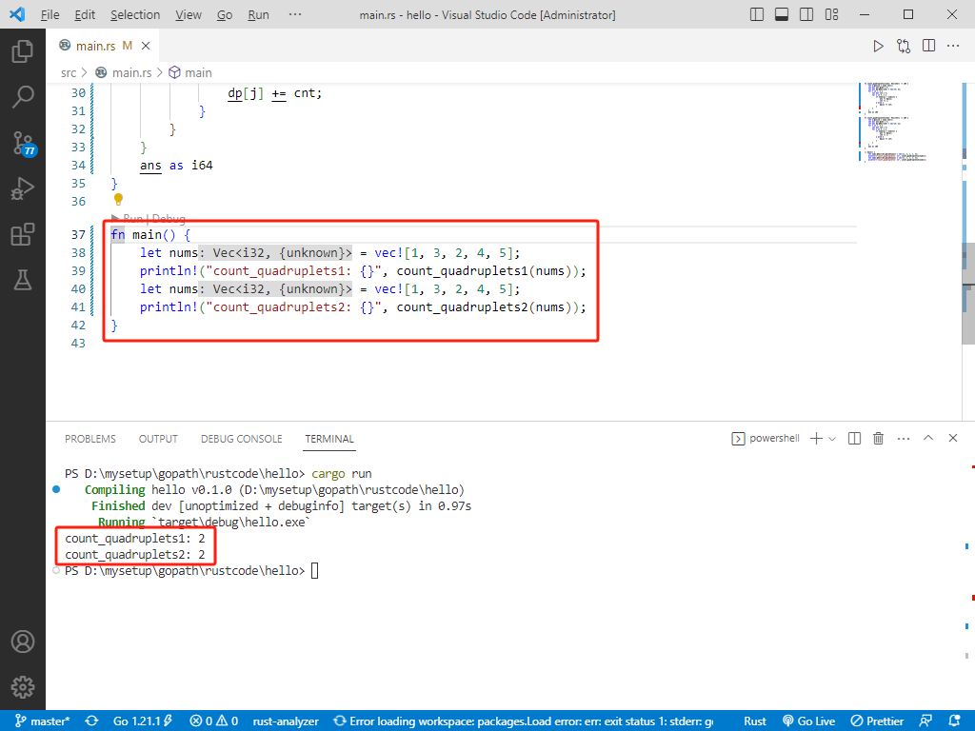Click the editor minimap preview
975x731 pixels.
point(895,122)
